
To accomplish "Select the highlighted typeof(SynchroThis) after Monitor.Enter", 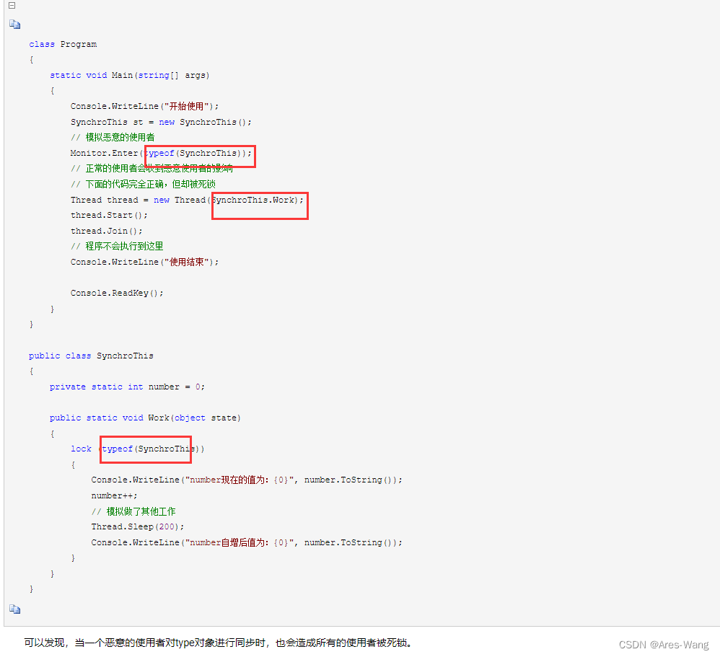I will (x=199, y=153).
